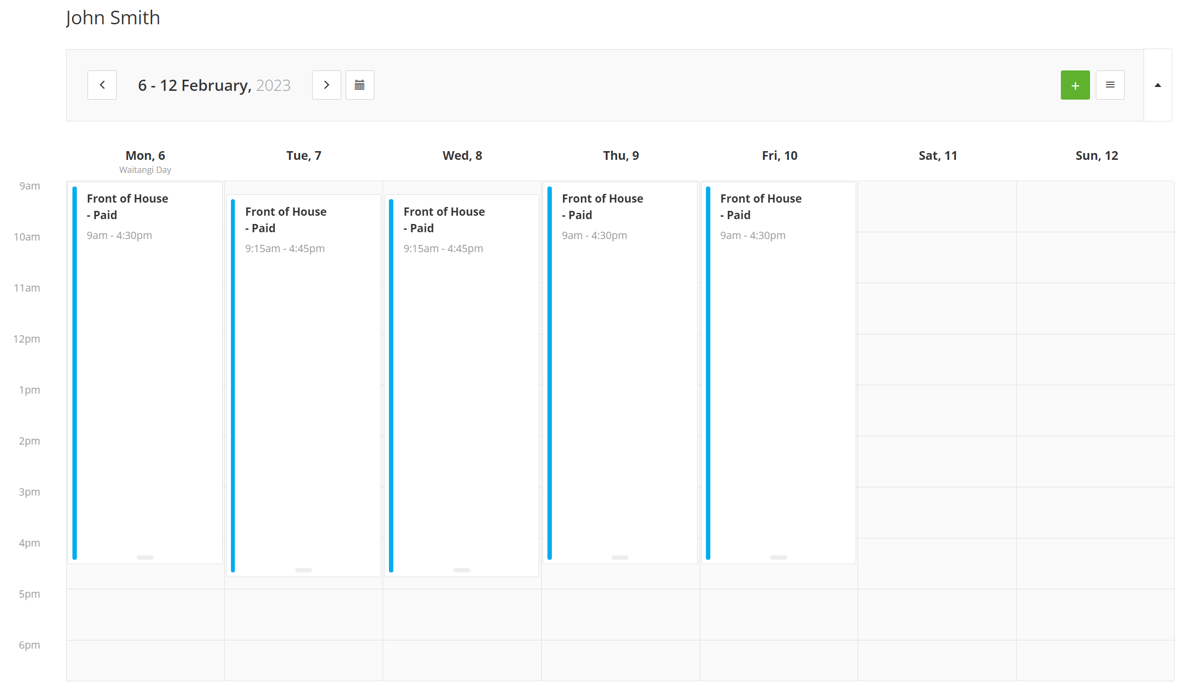This screenshot has width=1179, height=688.
Task: Click Monday's 9am - 4:30pm time text
Action: pos(120,236)
